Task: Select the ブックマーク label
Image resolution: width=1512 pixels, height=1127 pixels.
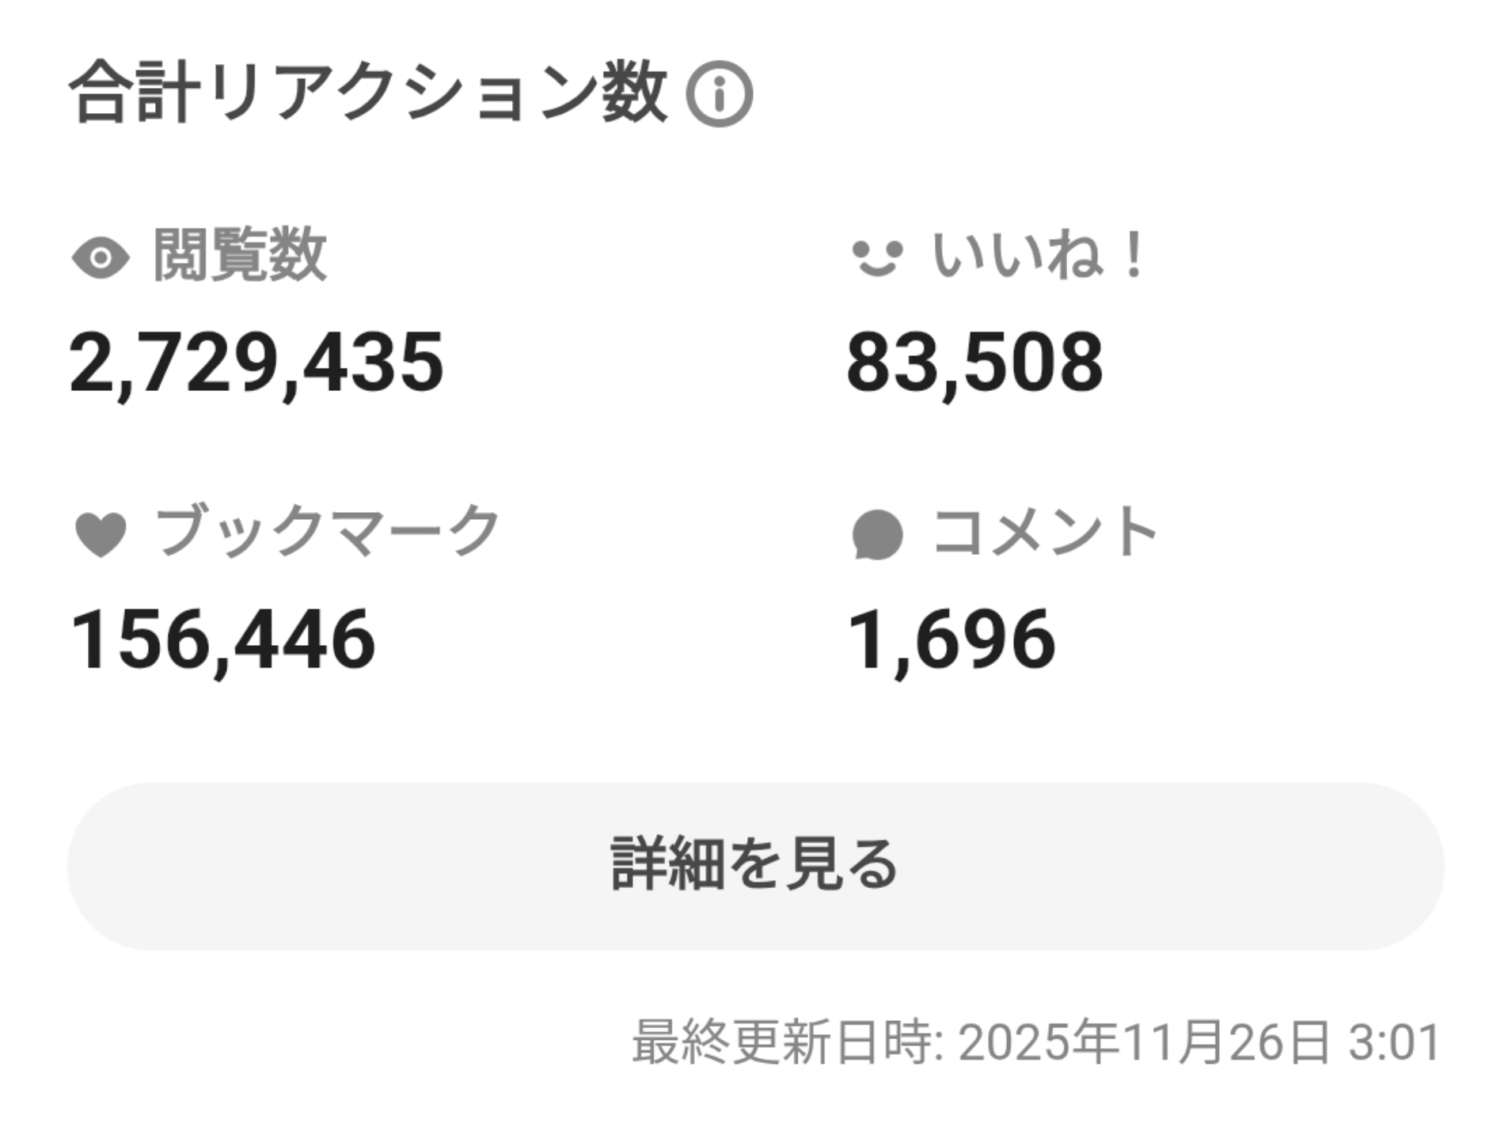Action: point(328,530)
